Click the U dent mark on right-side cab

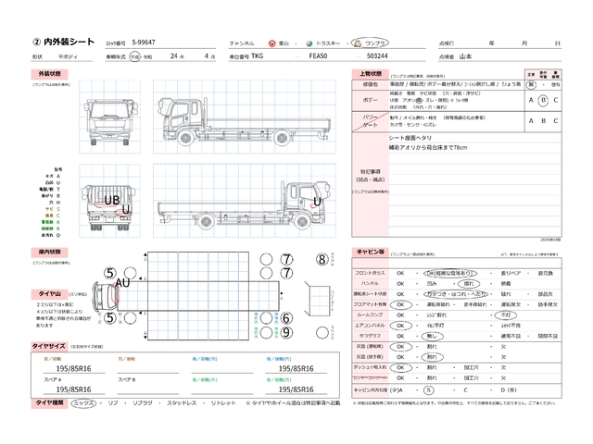[317, 202]
